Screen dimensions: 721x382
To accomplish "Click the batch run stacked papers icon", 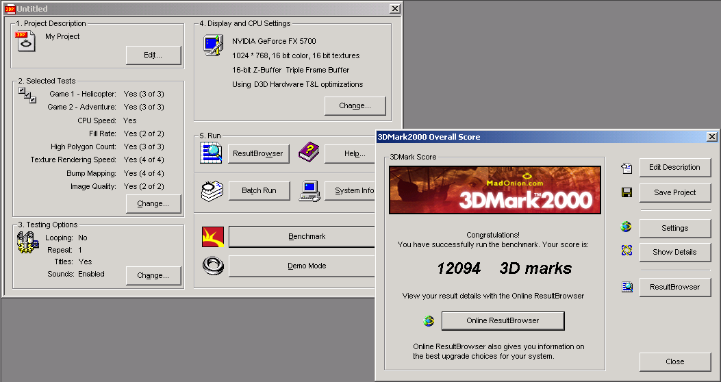I will [212, 190].
